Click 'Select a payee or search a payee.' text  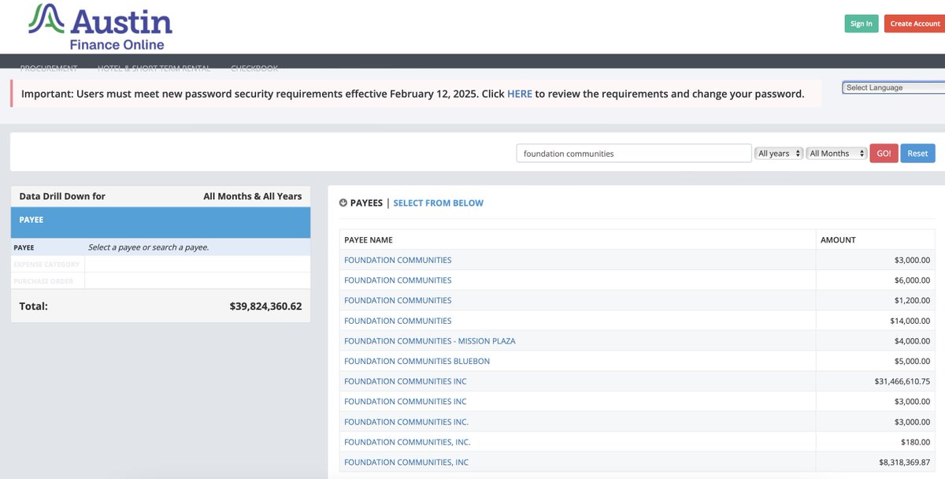pyautogui.click(x=148, y=247)
